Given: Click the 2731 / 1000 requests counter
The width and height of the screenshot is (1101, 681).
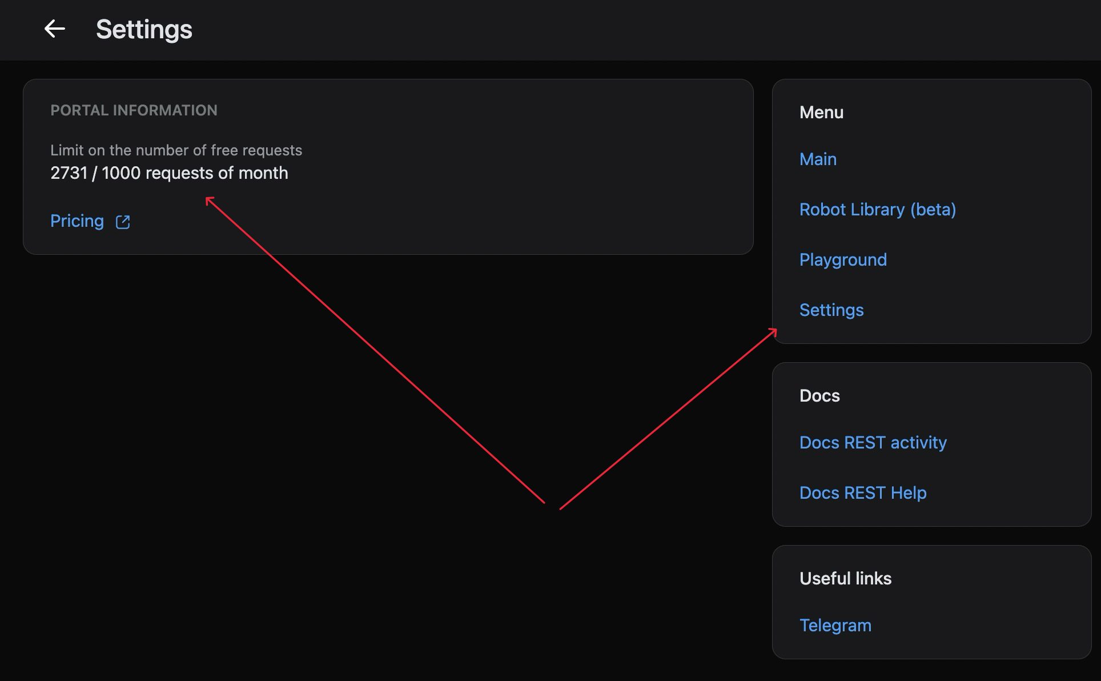Looking at the screenshot, I should tap(169, 173).
